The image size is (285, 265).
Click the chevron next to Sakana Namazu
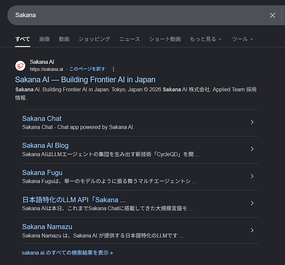click(x=252, y=230)
